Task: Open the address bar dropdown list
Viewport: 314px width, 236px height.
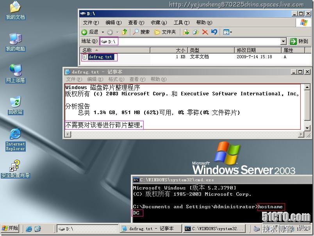Action: [283, 41]
